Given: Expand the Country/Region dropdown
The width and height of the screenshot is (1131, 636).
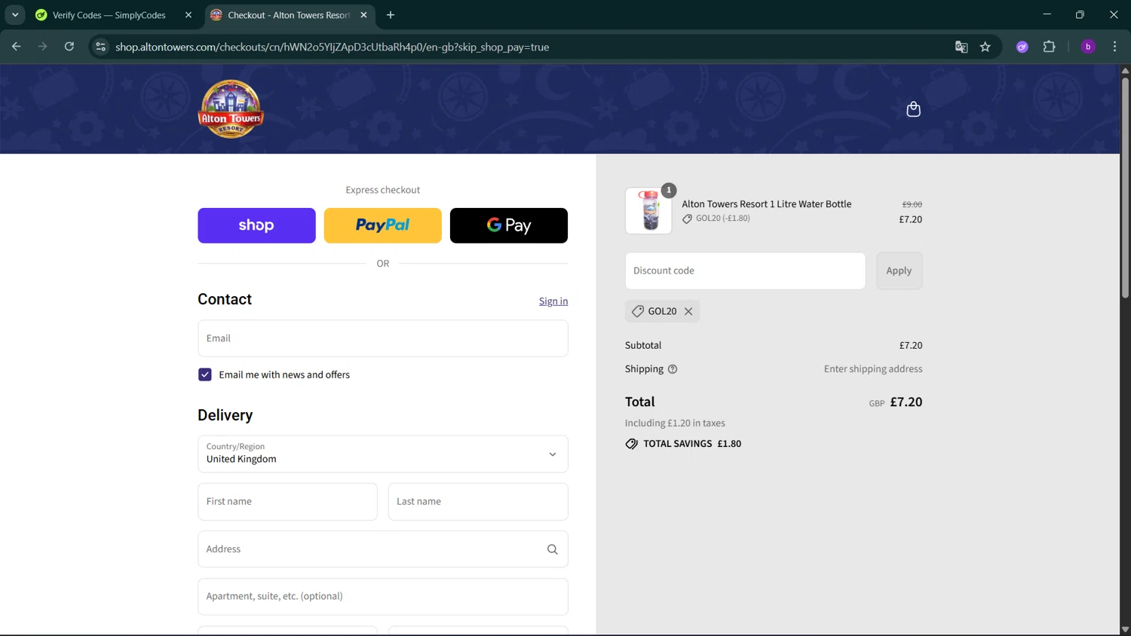Looking at the screenshot, I should click(x=383, y=454).
